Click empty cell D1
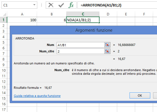 pos(108,20)
